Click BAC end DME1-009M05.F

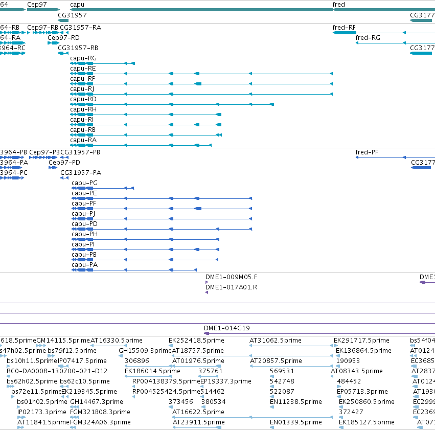(231, 277)
